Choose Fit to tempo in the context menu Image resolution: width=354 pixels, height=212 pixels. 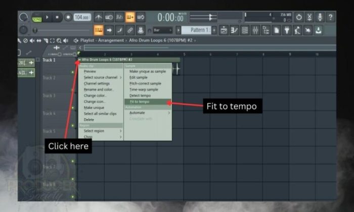148,101
